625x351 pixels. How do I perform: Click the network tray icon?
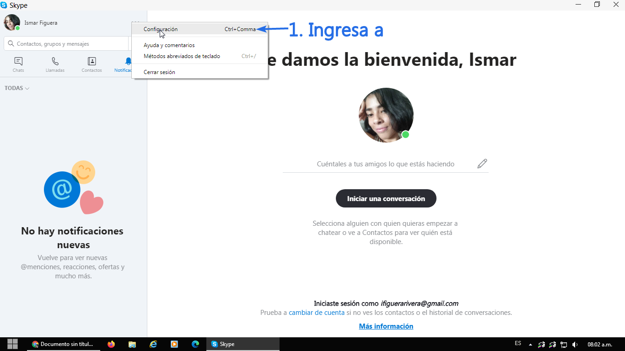(x=564, y=345)
